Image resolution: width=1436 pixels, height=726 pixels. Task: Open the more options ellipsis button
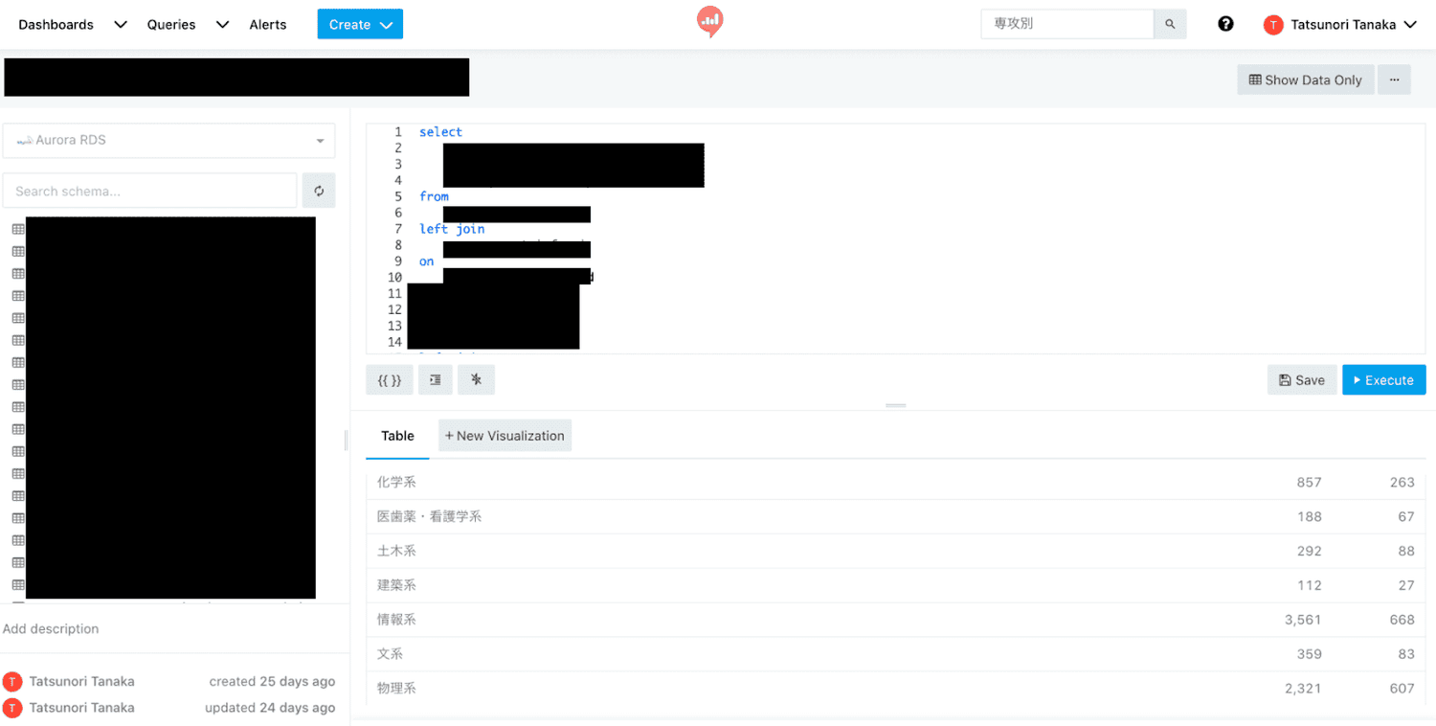tap(1394, 80)
